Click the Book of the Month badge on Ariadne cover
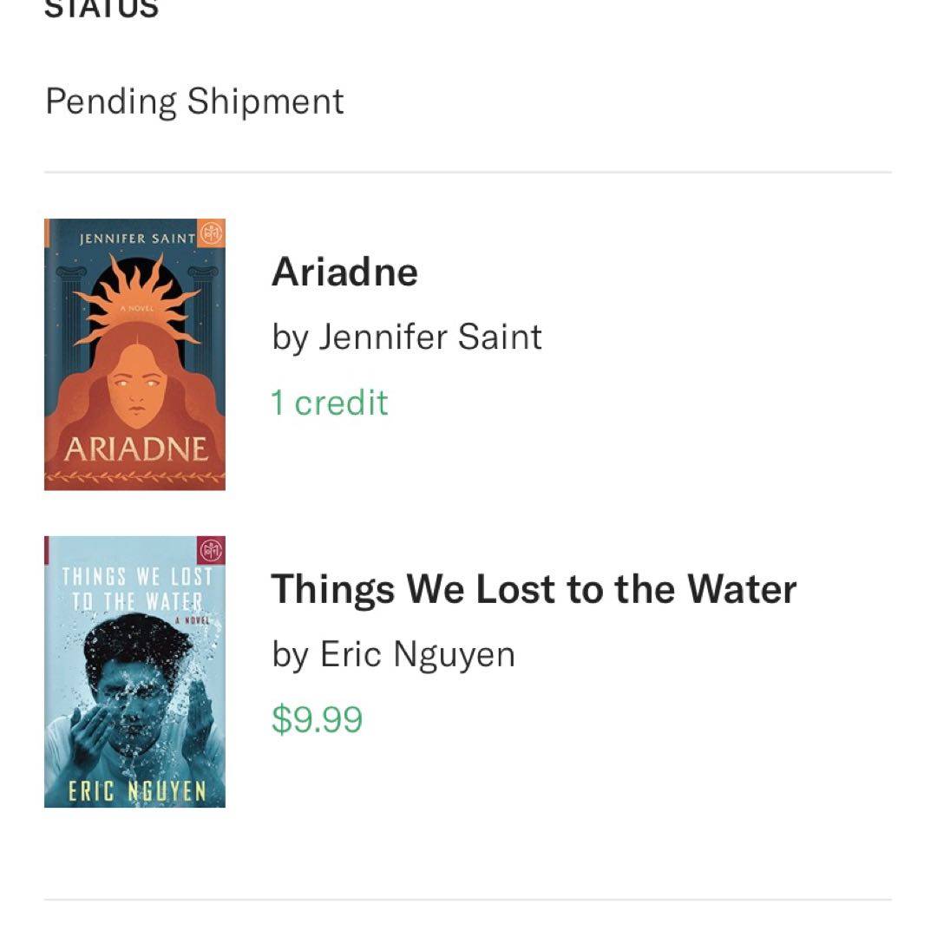Screen dimensions: 937x937 coord(211,233)
